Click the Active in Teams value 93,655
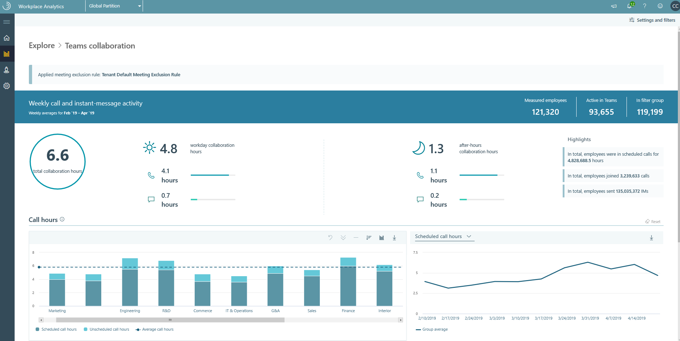The width and height of the screenshot is (680, 341). pyautogui.click(x=601, y=112)
